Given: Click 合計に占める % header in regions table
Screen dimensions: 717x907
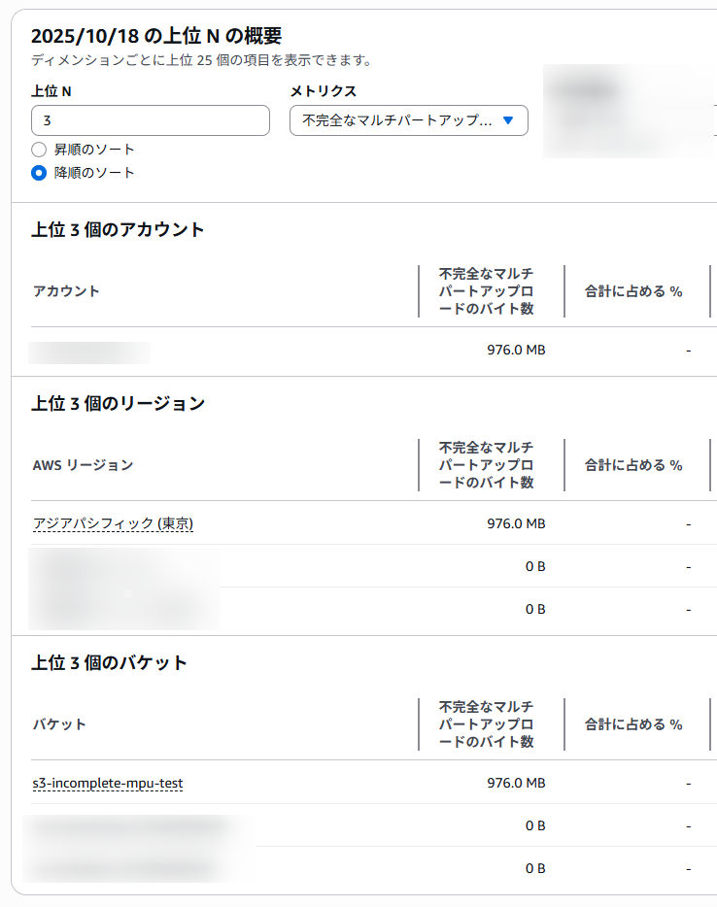Looking at the screenshot, I should (x=633, y=465).
